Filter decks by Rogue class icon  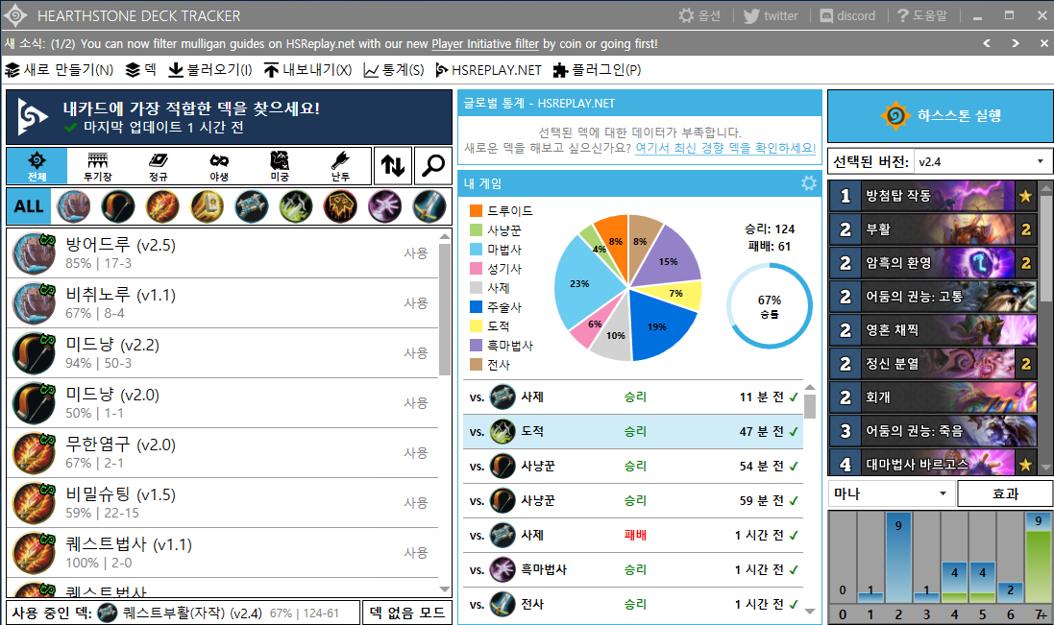click(x=296, y=206)
